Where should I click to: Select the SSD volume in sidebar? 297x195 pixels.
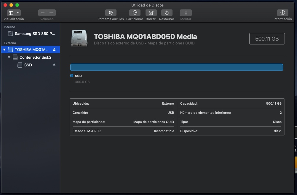[28, 65]
